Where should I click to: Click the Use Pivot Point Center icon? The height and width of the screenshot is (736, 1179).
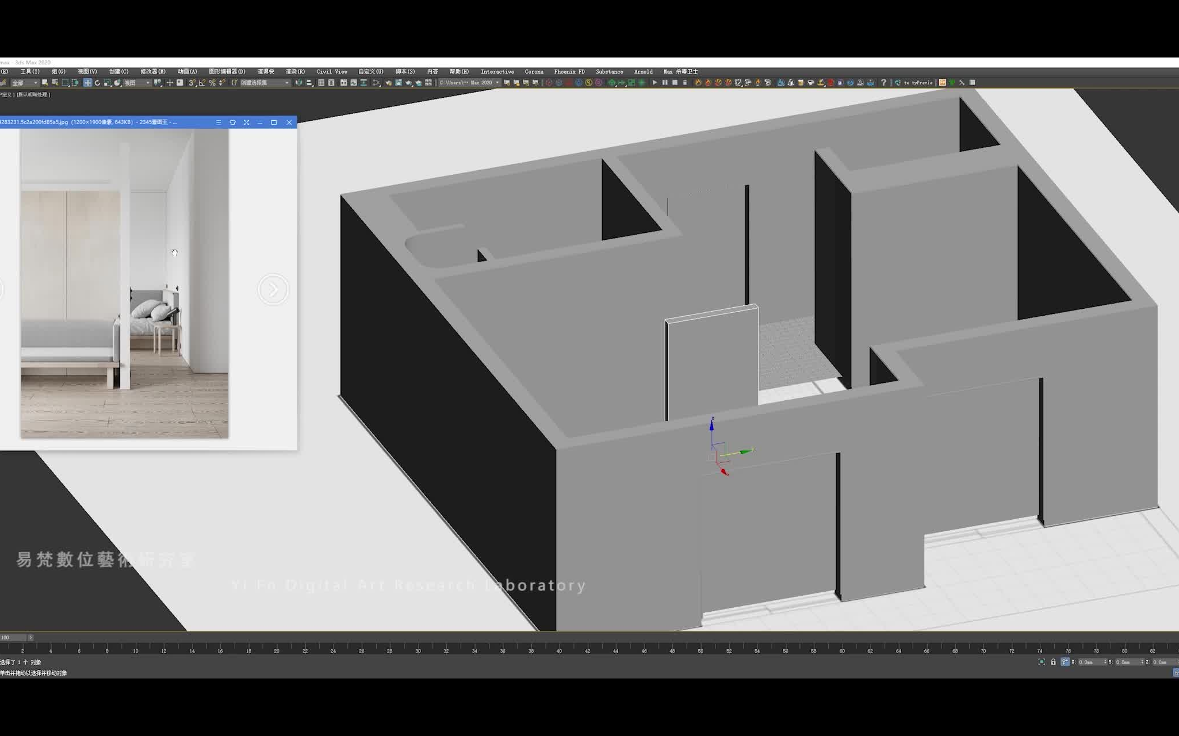158,83
